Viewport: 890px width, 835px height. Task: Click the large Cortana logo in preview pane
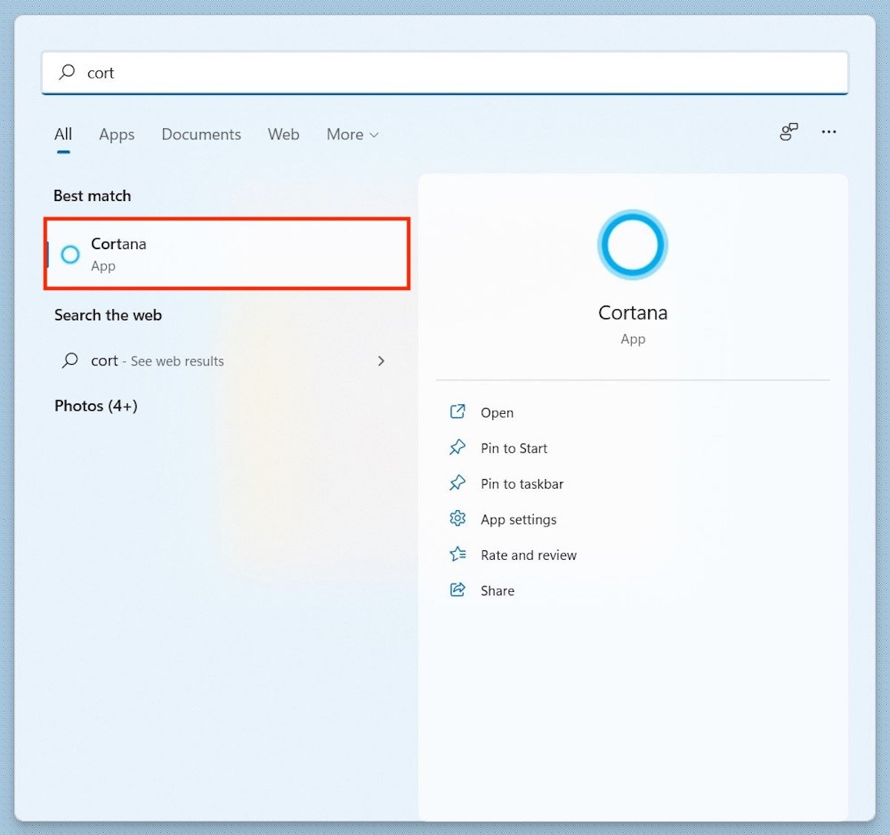pos(633,245)
